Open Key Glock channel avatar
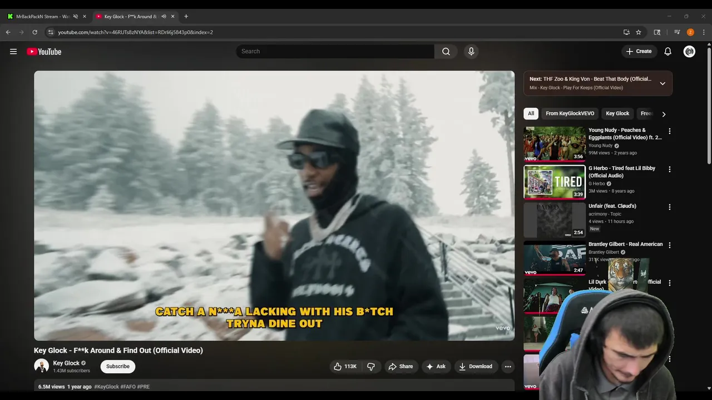The height and width of the screenshot is (400, 712). (x=41, y=366)
